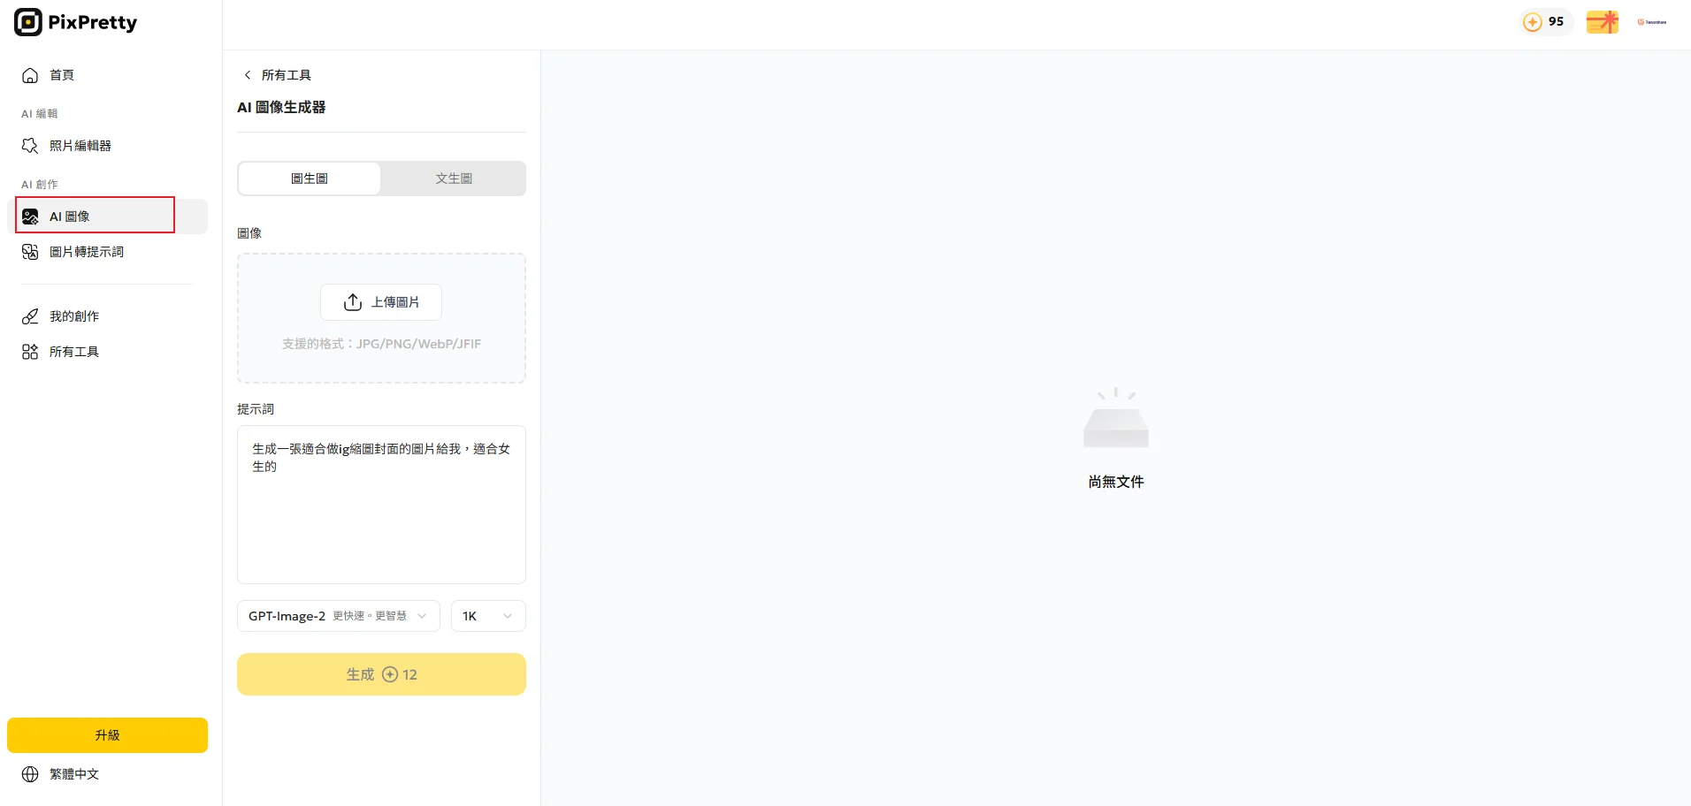Click the AI 創作 section heading
Screen dimensions: 1691x806
pos(40,185)
